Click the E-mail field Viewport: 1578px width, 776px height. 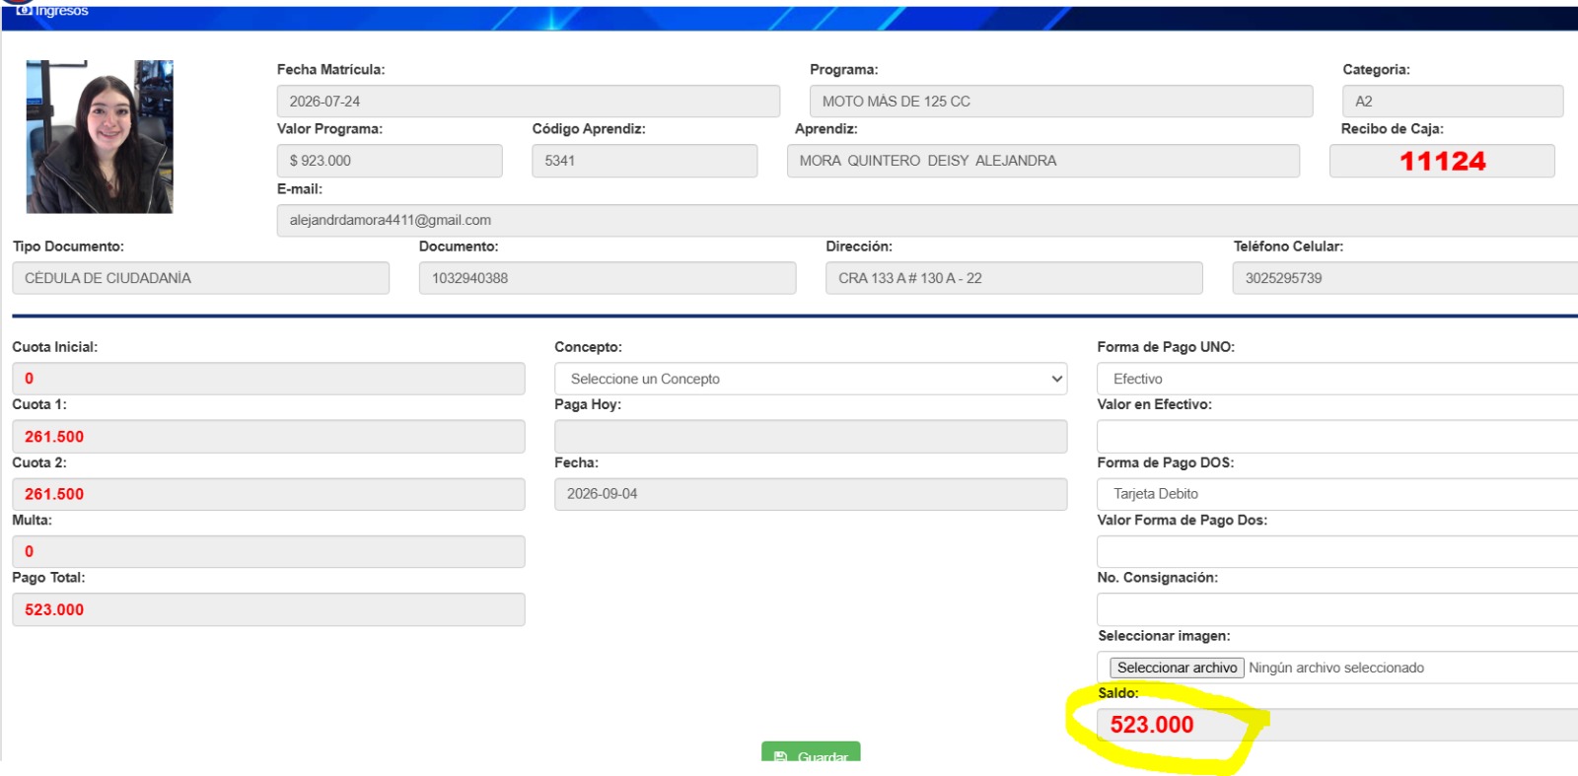pos(927,220)
